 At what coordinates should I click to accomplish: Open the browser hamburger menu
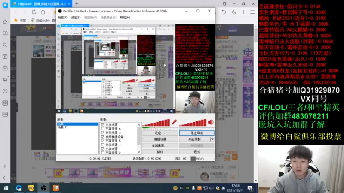pyautogui.click(x=252, y=12)
